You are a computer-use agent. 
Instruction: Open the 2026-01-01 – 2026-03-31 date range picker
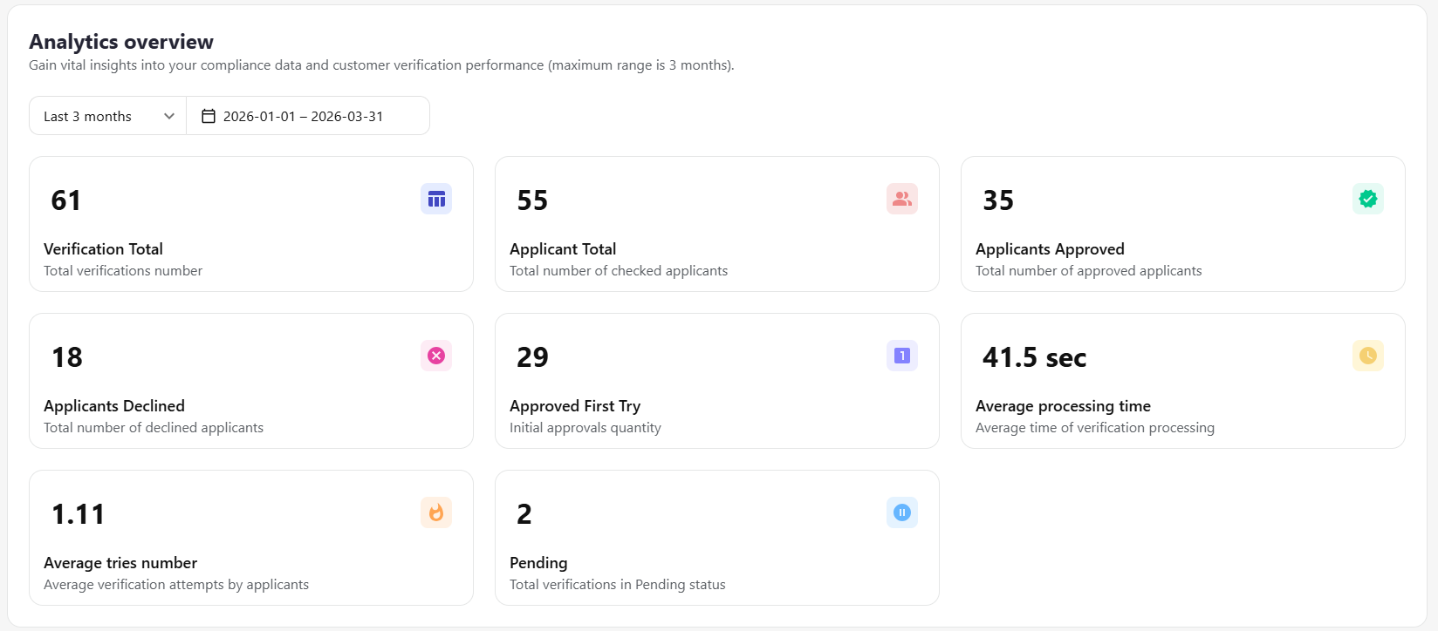click(308, 116)
